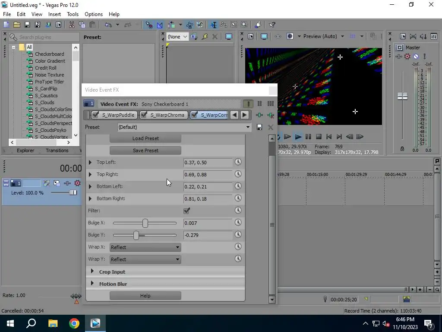Open Video Preview project properties icon
Screen dimensions: 442x332
click(x=251, y=36)
